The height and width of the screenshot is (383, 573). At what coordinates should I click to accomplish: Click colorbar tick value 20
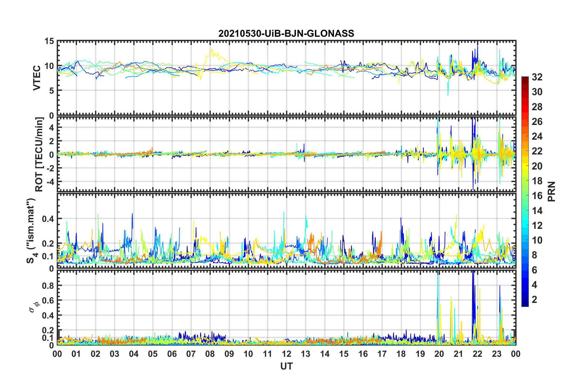(537, 166)
